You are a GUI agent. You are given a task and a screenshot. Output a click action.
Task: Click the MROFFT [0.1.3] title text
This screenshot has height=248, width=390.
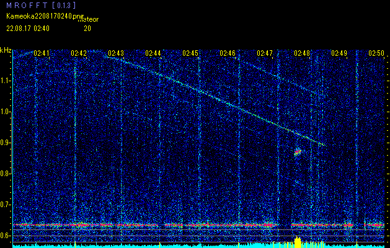point(41,5)
